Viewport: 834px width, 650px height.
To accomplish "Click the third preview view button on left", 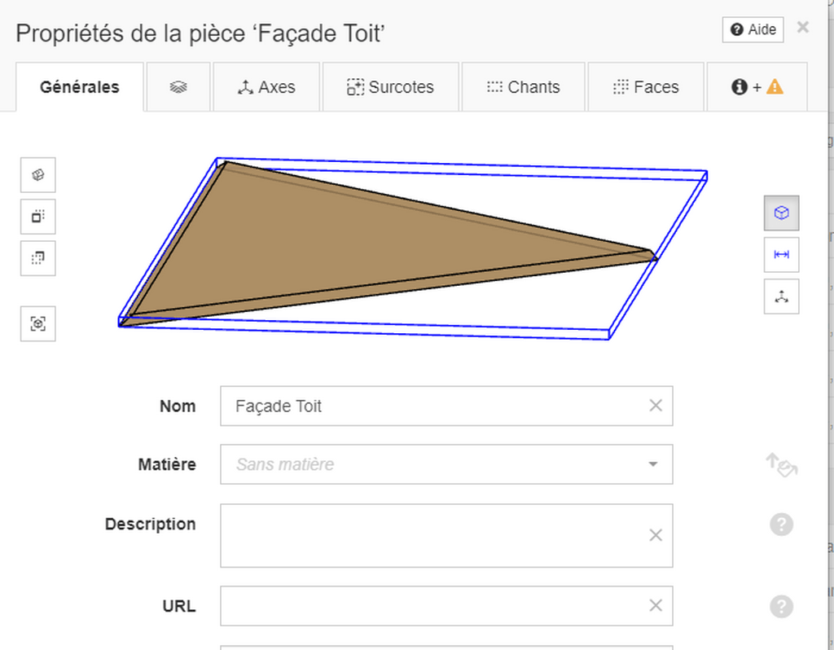I will (37, 258).
